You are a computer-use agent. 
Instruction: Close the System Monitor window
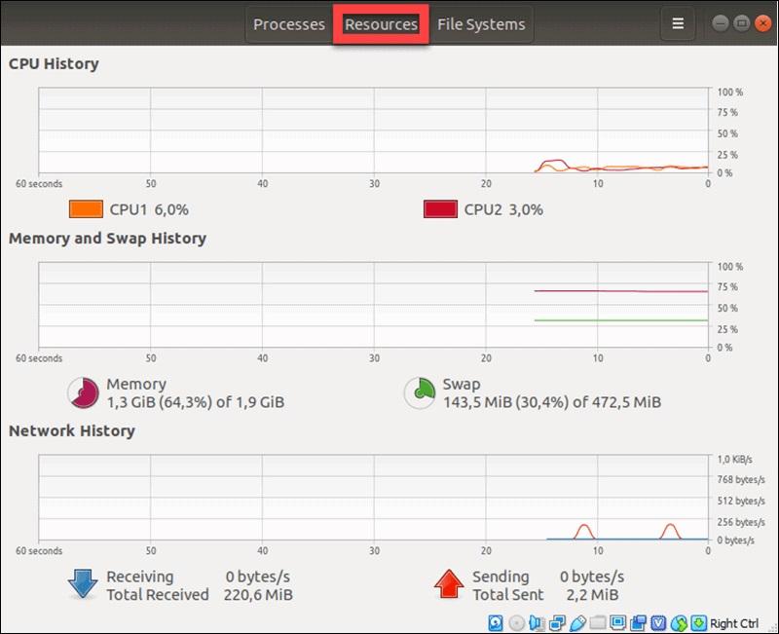click(x=762, y=22)
